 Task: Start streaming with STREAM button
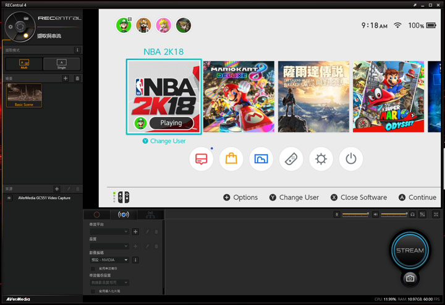point(410,251)
